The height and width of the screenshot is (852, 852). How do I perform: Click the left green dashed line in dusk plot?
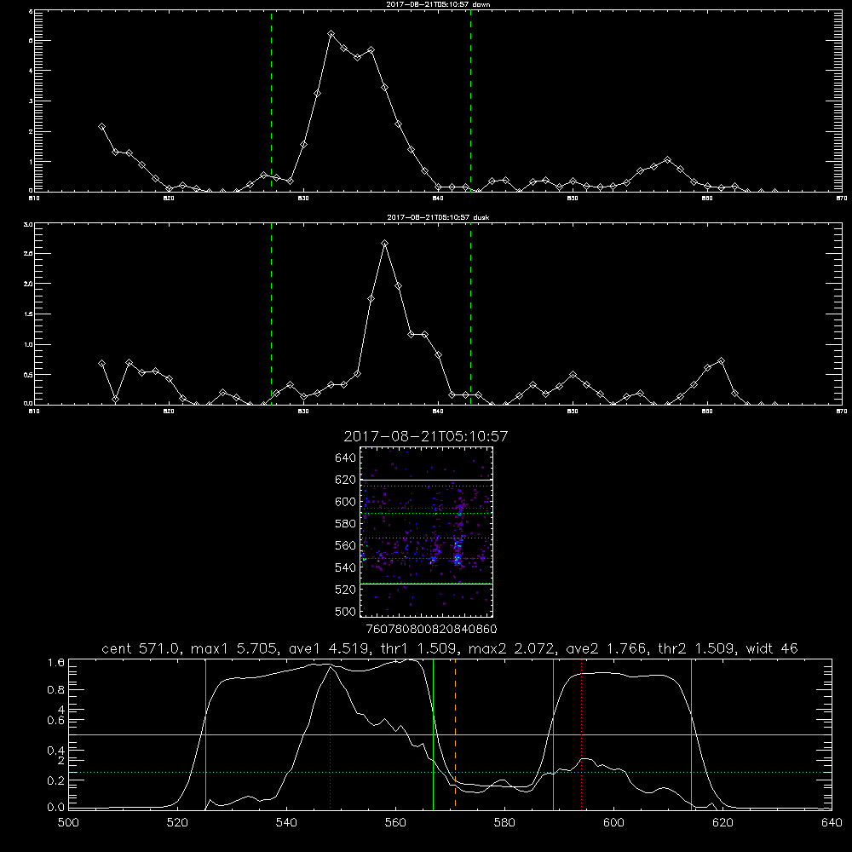(271, 314)
